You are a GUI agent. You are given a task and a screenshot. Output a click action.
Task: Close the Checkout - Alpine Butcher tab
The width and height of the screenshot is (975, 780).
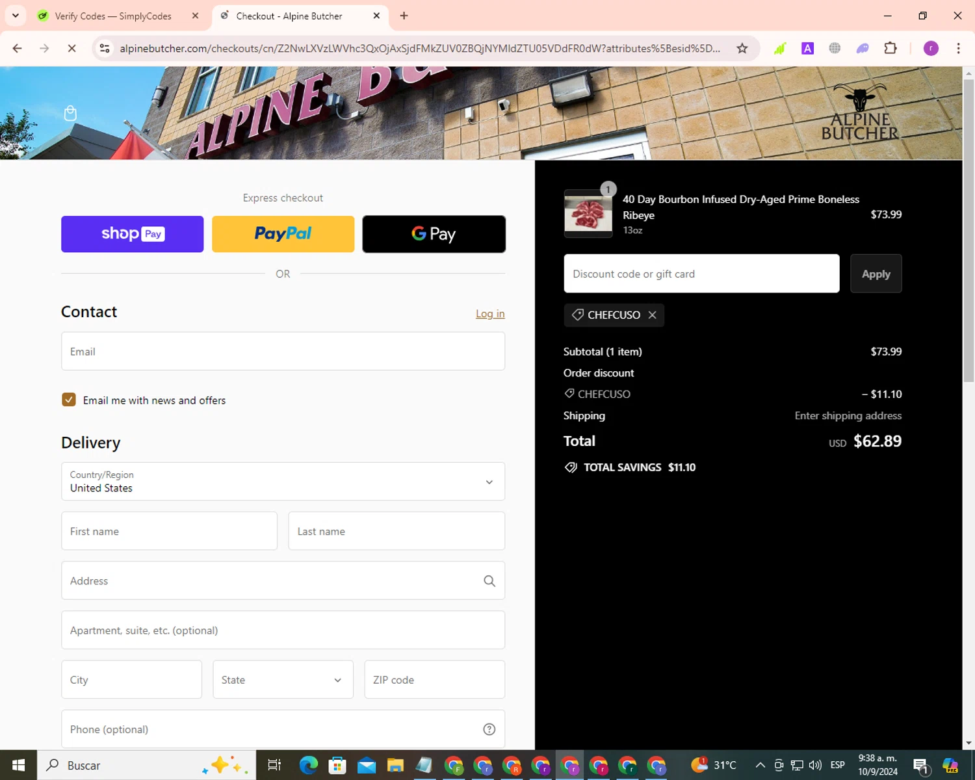pyautogui.click(x=376, y=16)
